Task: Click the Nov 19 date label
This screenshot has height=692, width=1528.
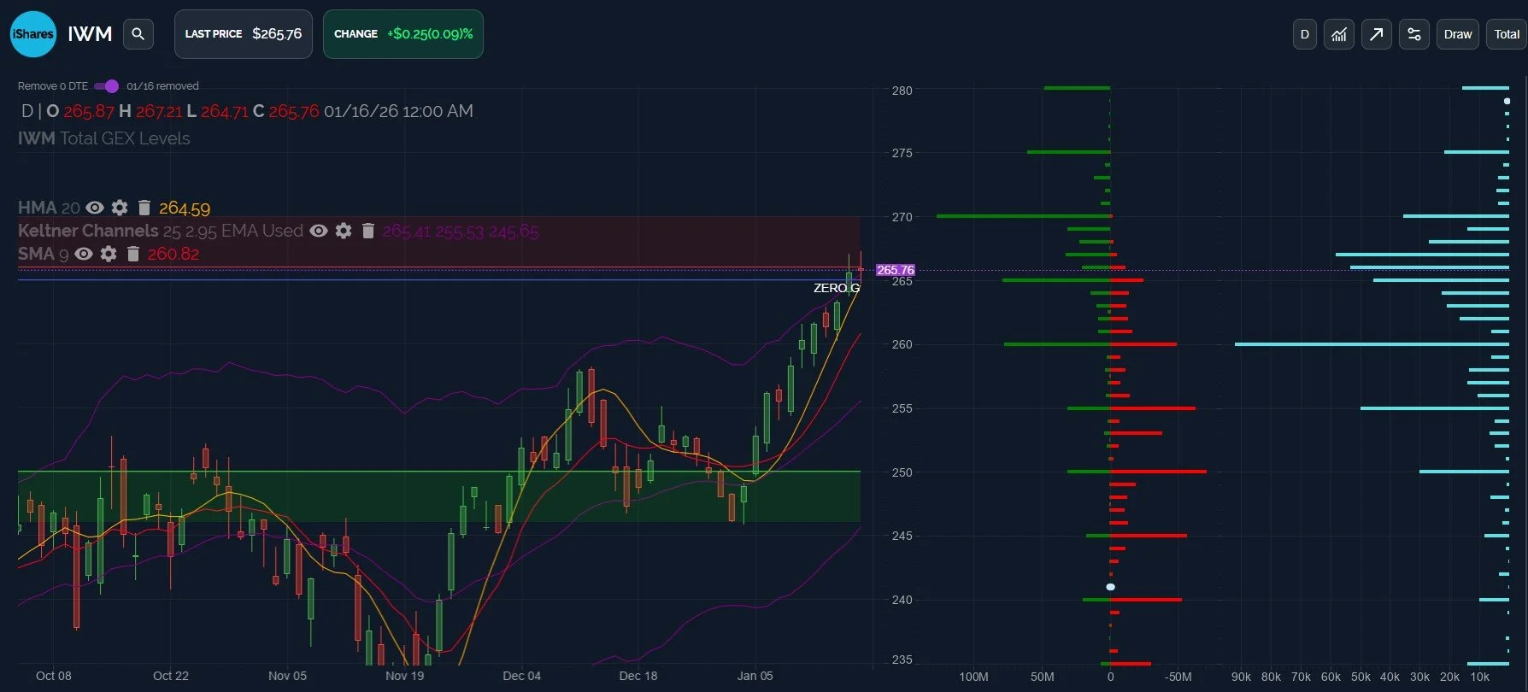Action: 404,676
